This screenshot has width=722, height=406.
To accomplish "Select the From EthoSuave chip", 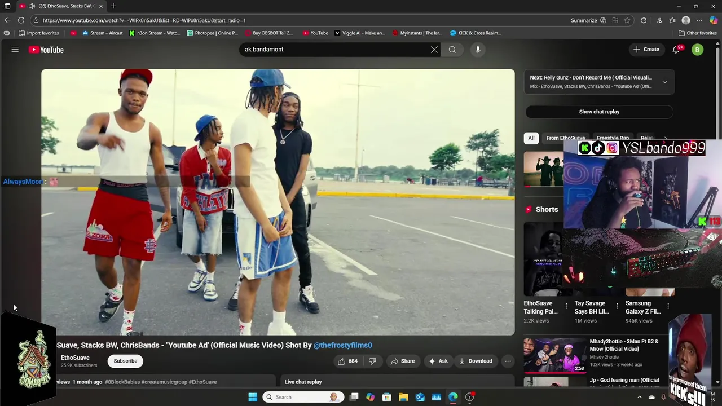I will coord(565,138).
